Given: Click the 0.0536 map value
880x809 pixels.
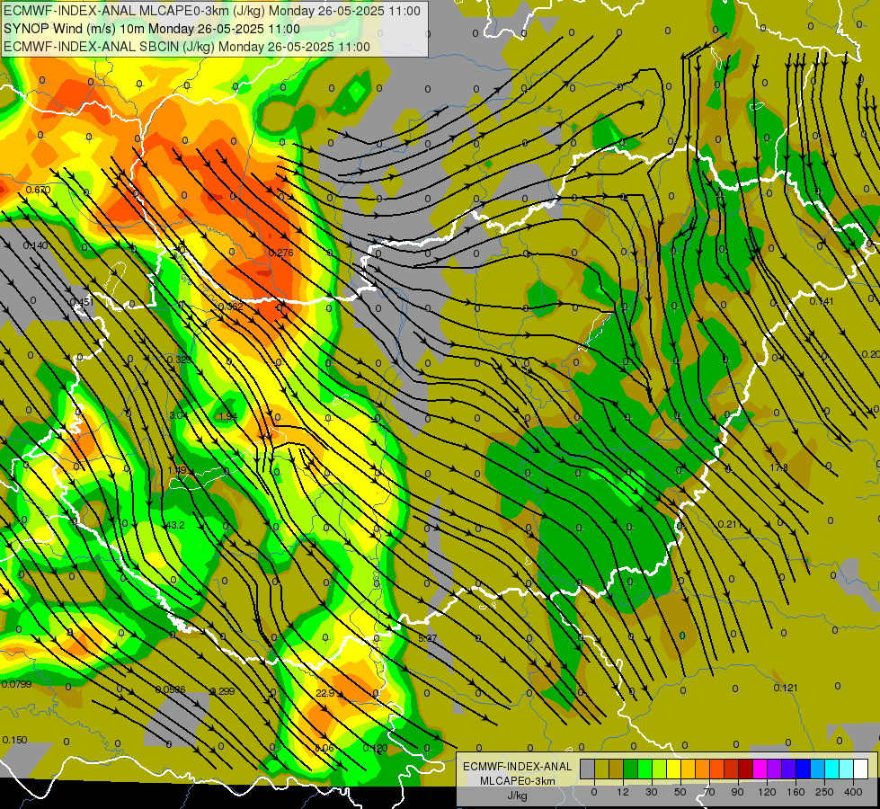Looking at the screenshot, I should (170, 690).
